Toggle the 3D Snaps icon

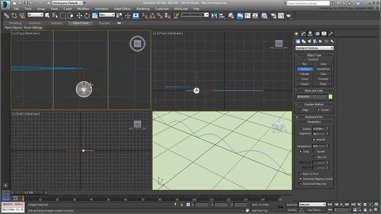click(145, 15)
